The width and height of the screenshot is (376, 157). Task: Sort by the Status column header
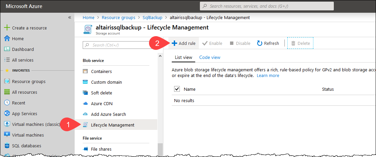328,89
